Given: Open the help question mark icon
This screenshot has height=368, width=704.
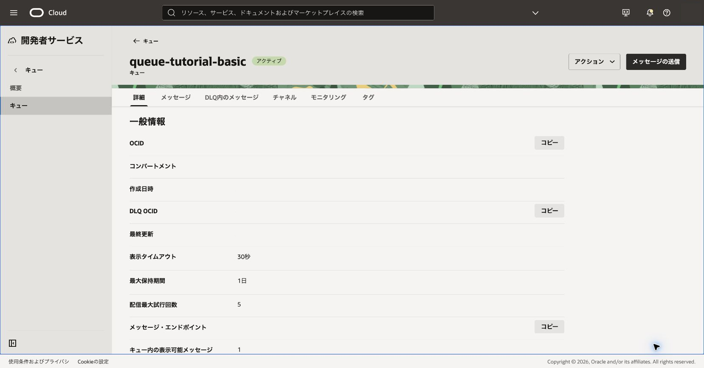Looking at the screenshot, I should tap(667, 13).
